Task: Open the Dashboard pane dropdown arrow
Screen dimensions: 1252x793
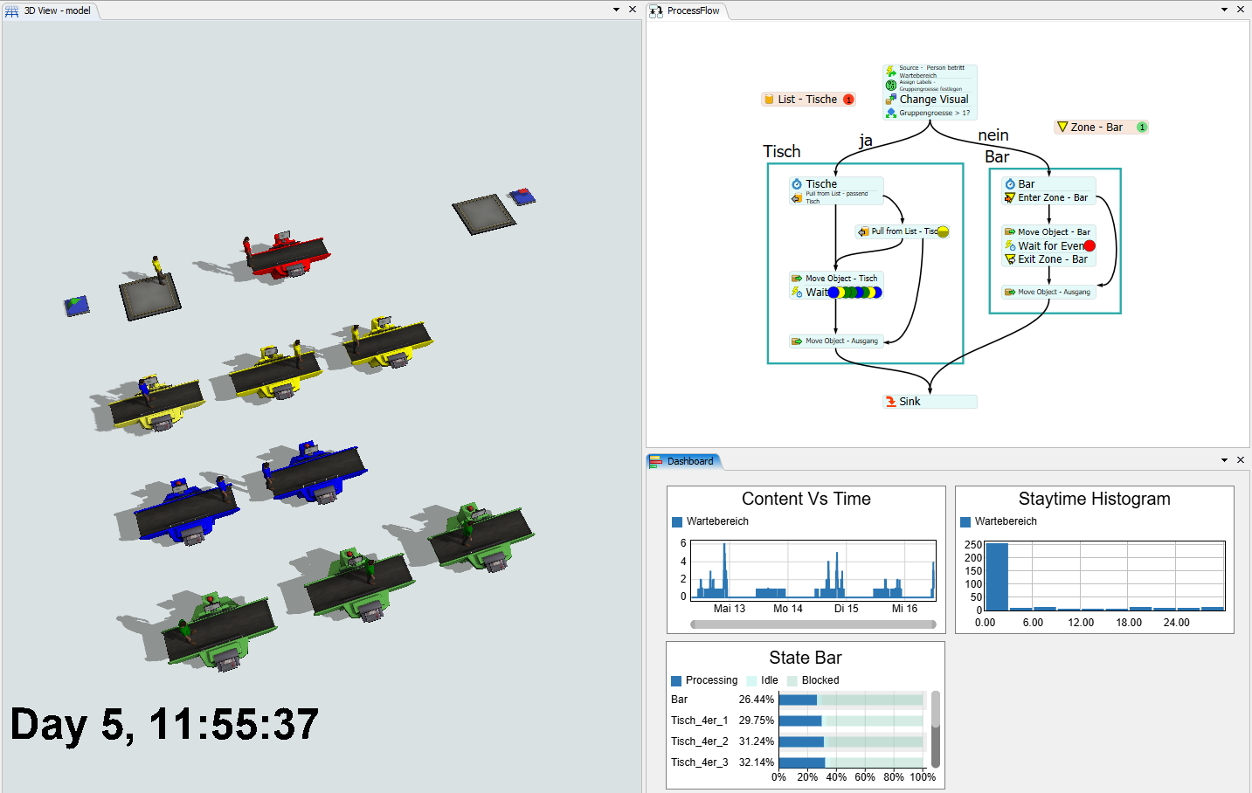Action: coord(1224,460)
